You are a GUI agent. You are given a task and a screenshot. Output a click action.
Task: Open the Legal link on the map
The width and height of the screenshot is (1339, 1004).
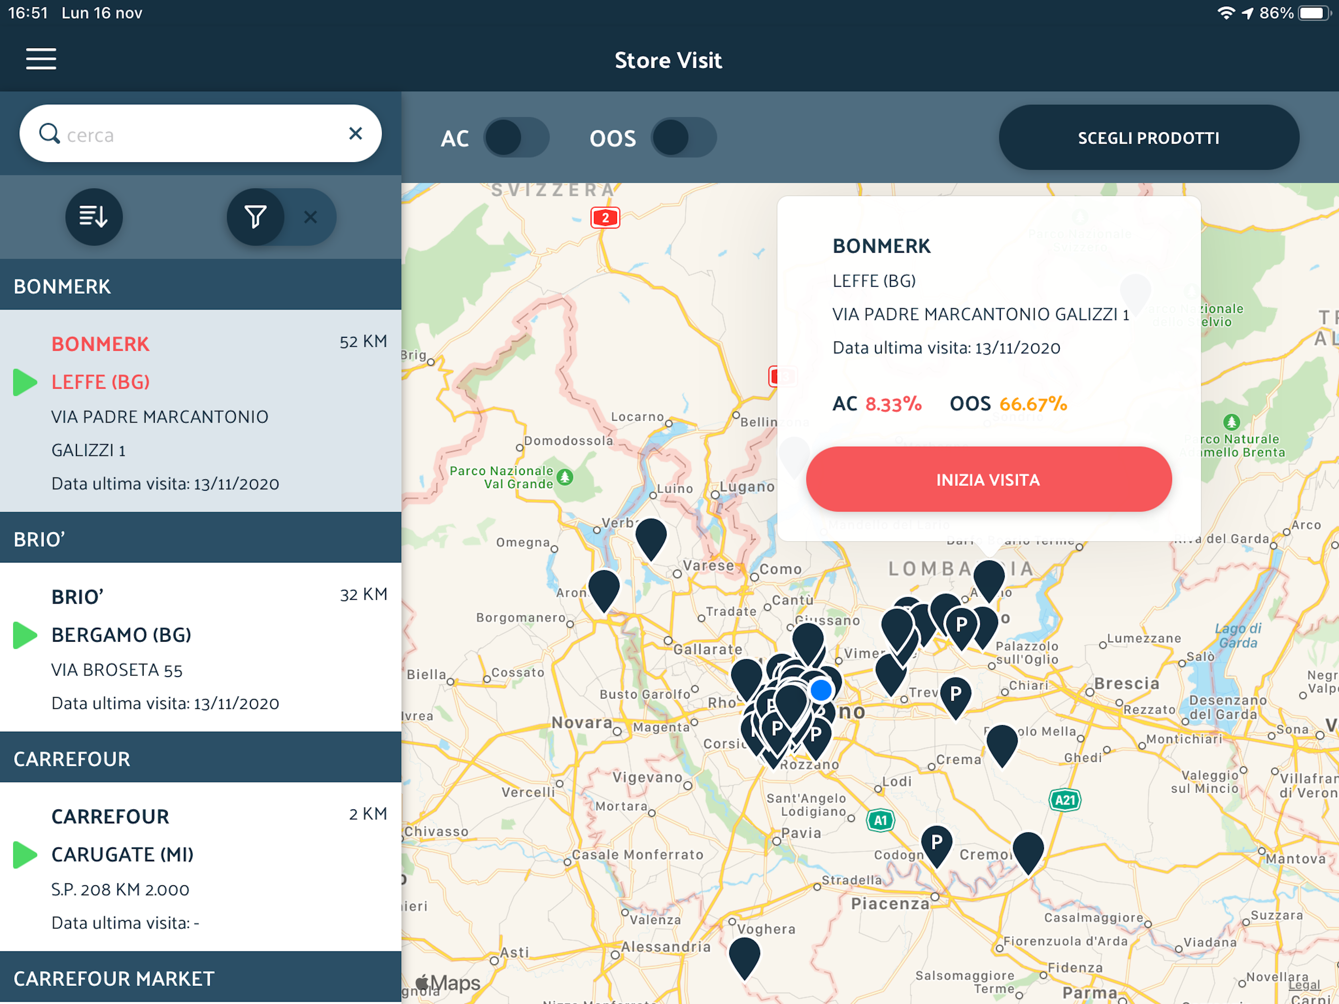tap(1305, 985)
